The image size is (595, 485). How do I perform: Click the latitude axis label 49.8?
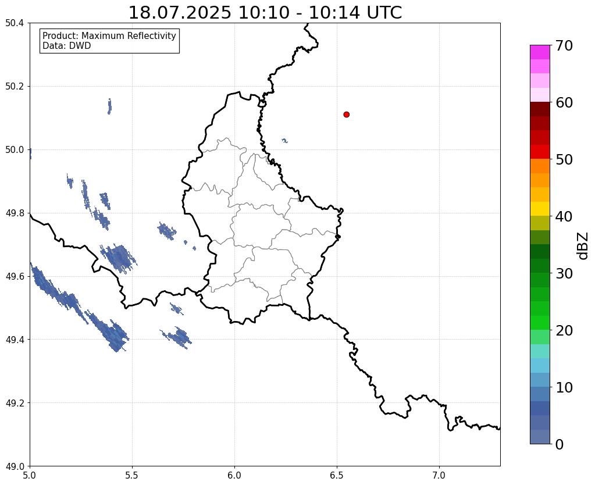coord(15,213)
